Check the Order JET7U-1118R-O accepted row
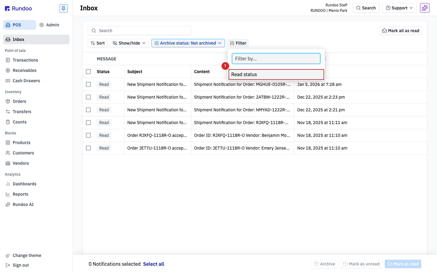The height and width of the screenshot is (273, 437). tap(88, 148)
